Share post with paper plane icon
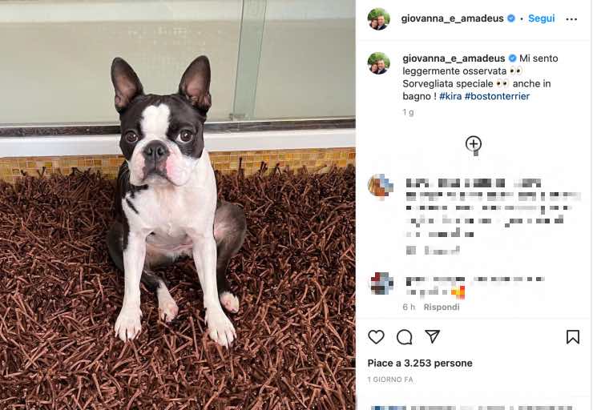 [432, 336]
